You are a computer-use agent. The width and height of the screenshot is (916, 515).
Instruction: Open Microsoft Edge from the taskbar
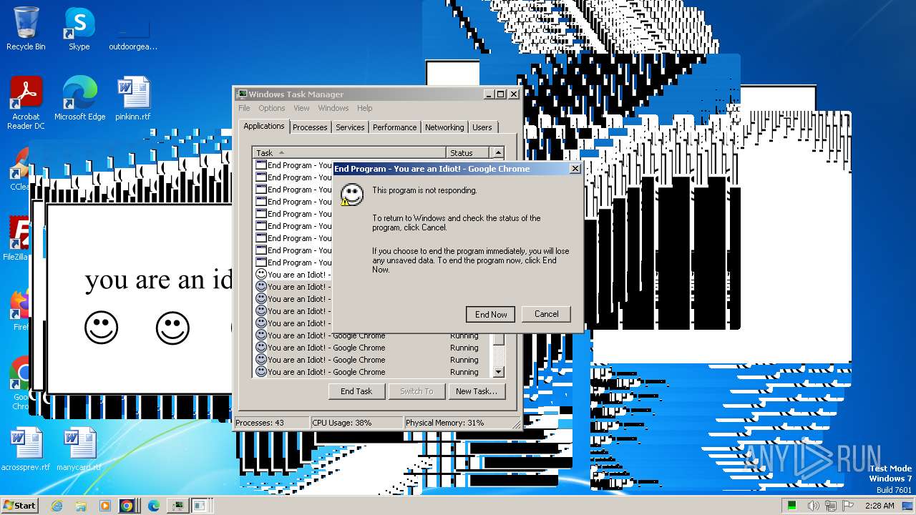pos(153,506)
